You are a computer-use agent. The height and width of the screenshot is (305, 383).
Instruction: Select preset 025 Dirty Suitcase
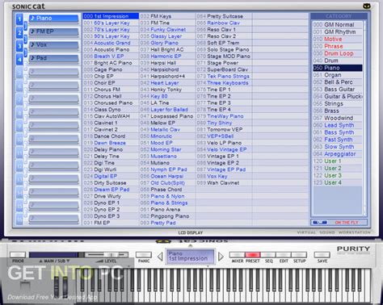[111, 183]
